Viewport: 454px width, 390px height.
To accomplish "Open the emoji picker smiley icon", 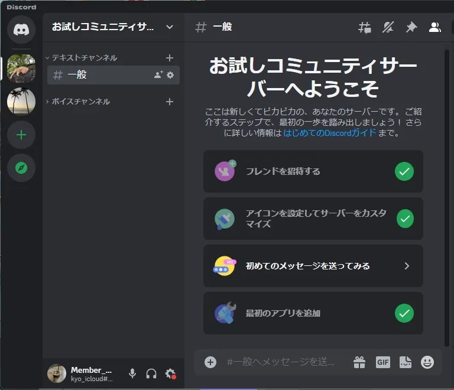I will click(427, 362).
